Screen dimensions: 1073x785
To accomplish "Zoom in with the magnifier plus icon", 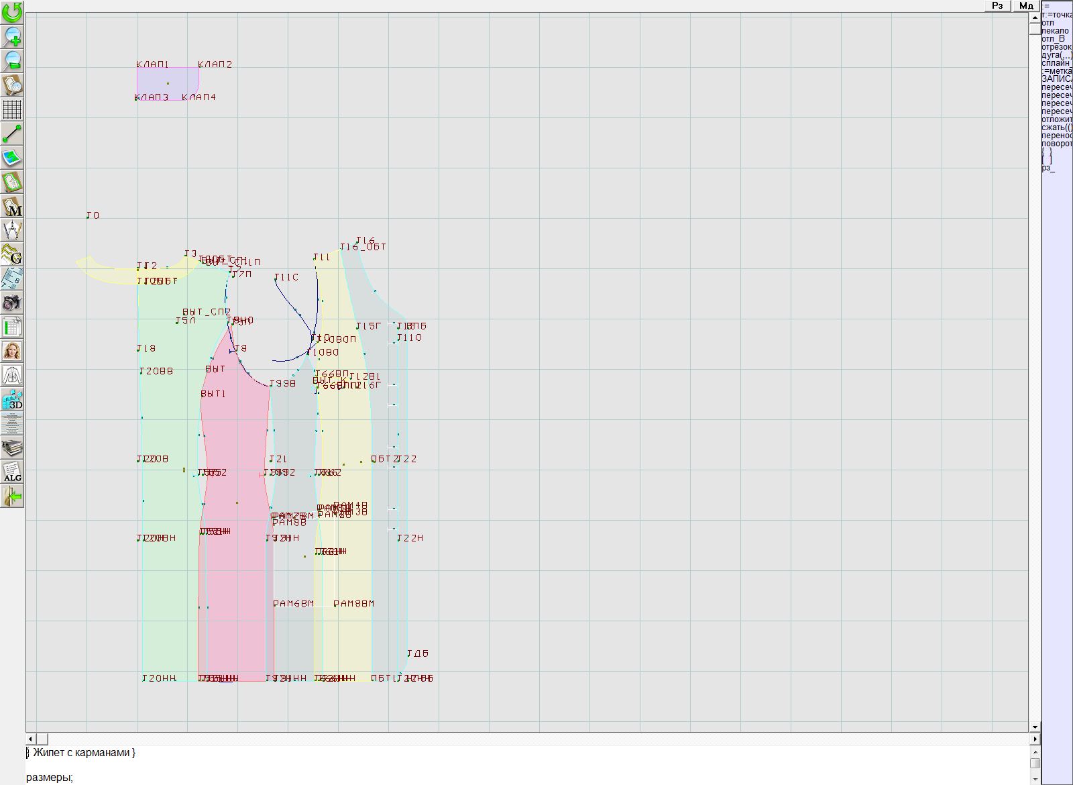I will click(x=12, y=36).
